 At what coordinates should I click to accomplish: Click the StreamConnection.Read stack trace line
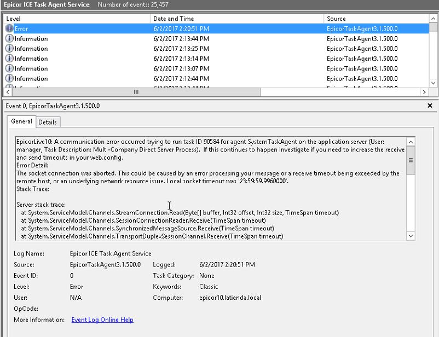(x=180, y=213)
